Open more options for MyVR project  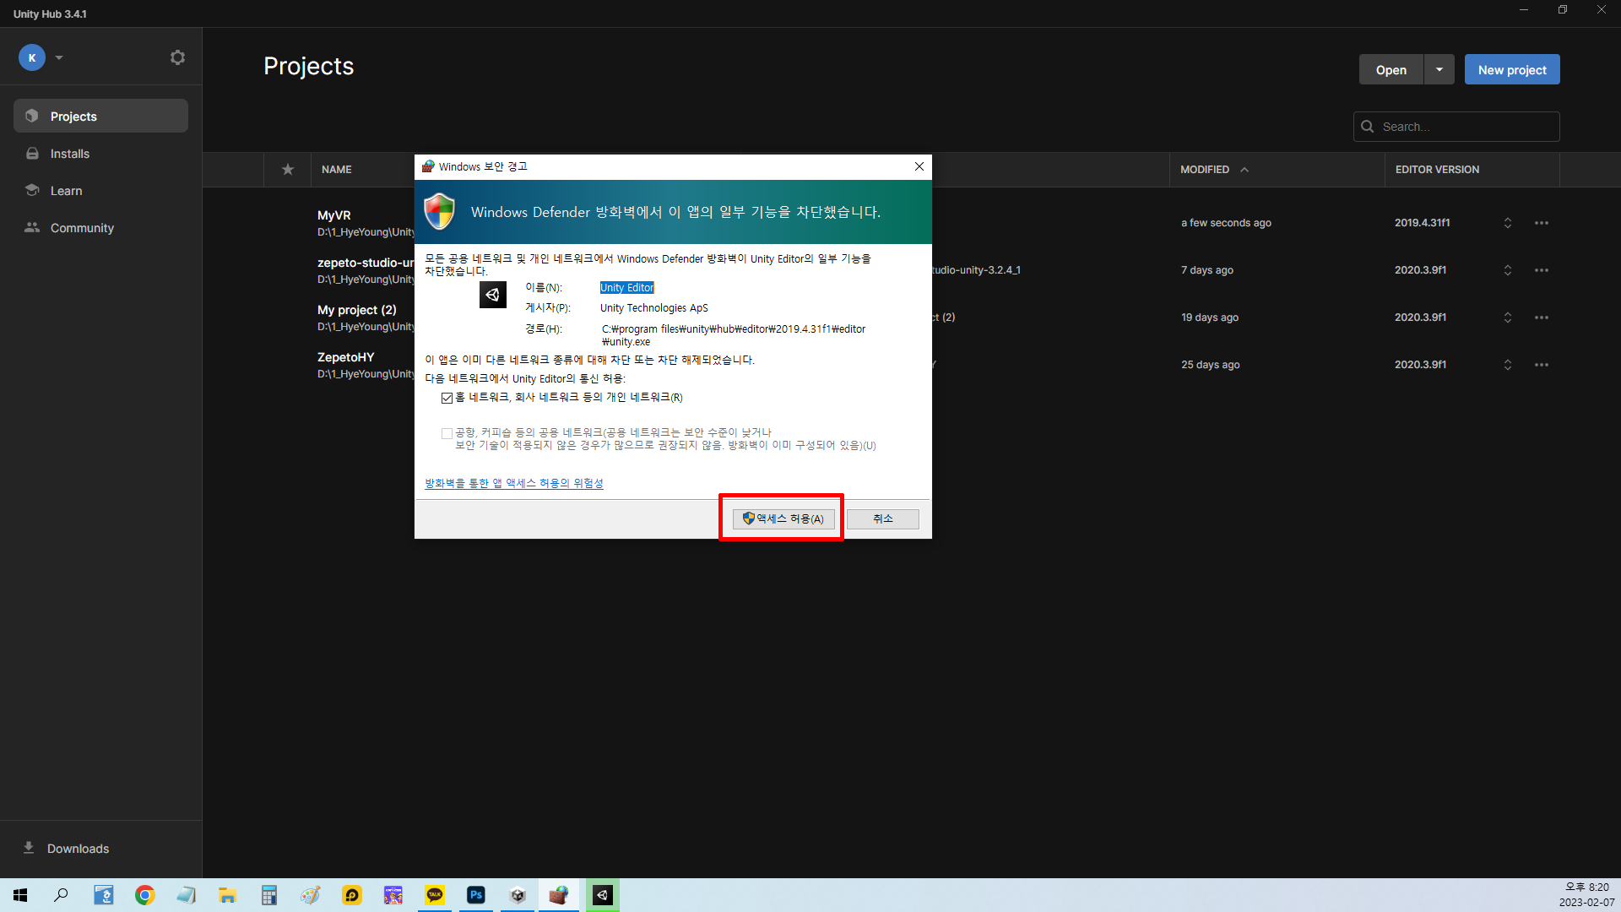[x=1542, y=223]
